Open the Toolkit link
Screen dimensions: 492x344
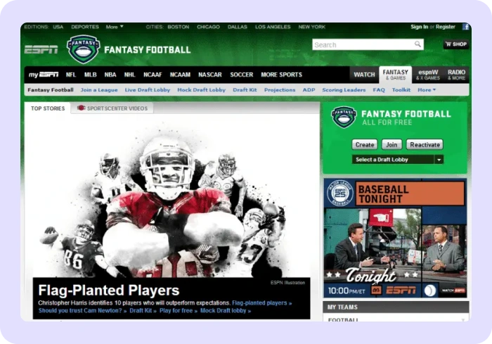pyautogui.click(x=401, y=90)
